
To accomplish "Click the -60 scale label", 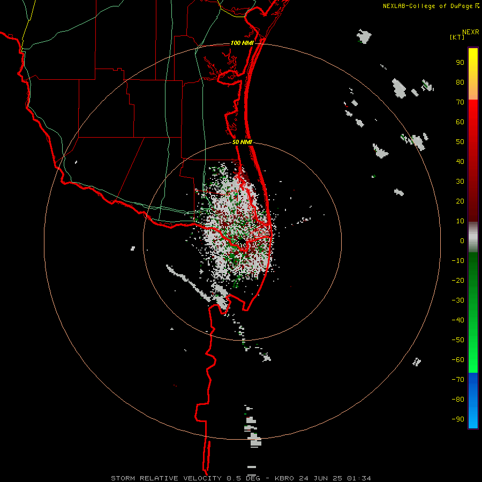I will tap(458, 360).
